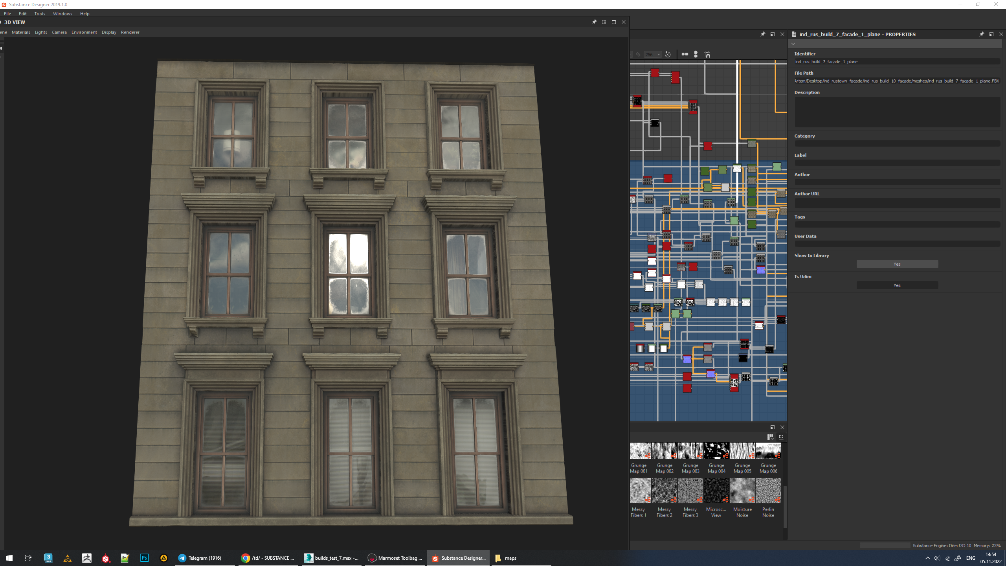Open library thumbnail size grid dropdown
Screen dimensions: 1006x566
pyautogui.click(x=770, y=437)
